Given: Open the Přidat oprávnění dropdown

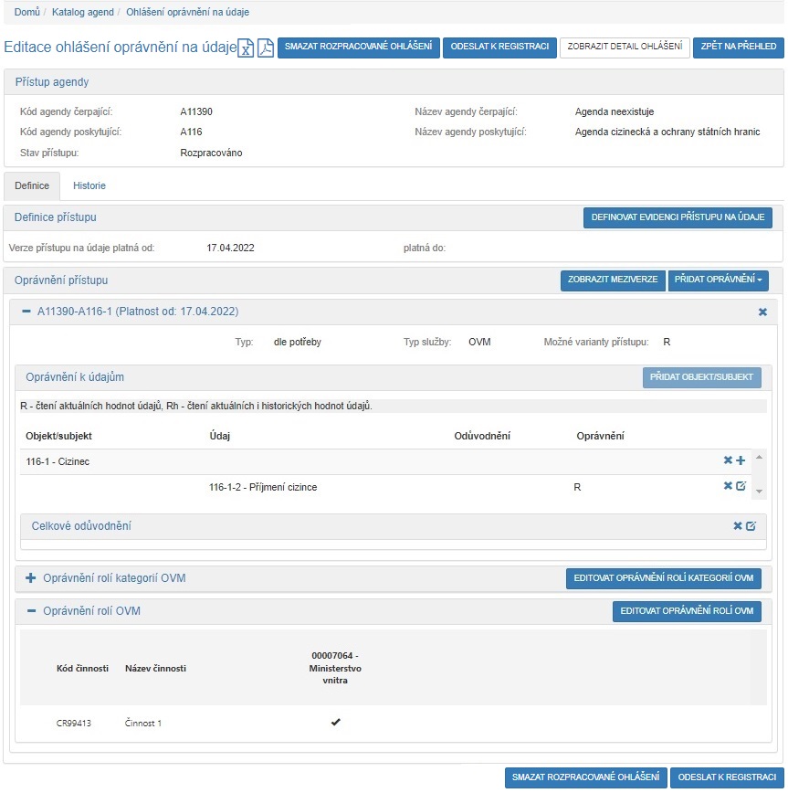Looking at the screenshot, I should 718,280.
